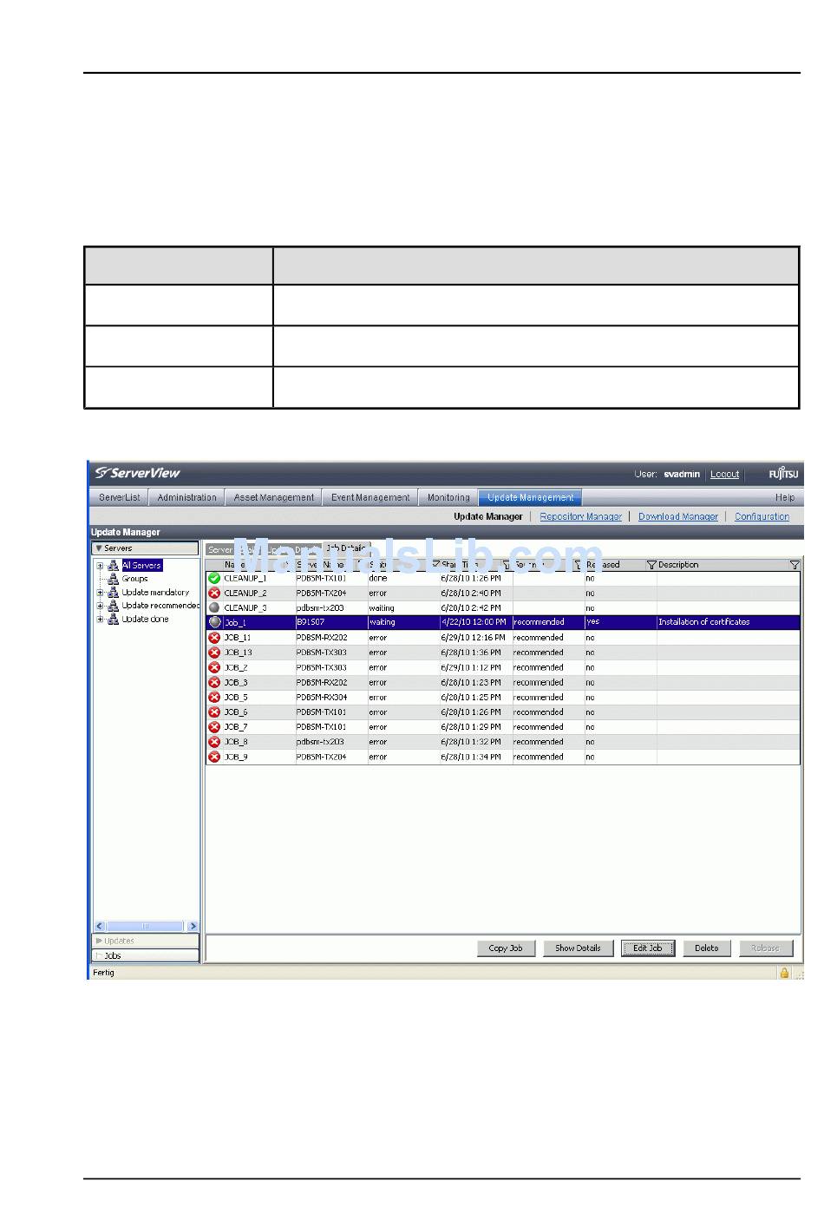
Task: Open the Monitoring tab
Action: click(448, 497)
